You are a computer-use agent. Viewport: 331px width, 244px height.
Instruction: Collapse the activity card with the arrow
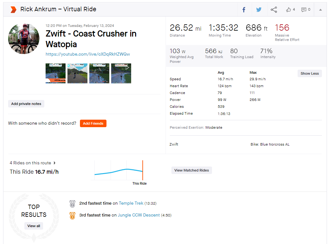click(x=320, y=10)
